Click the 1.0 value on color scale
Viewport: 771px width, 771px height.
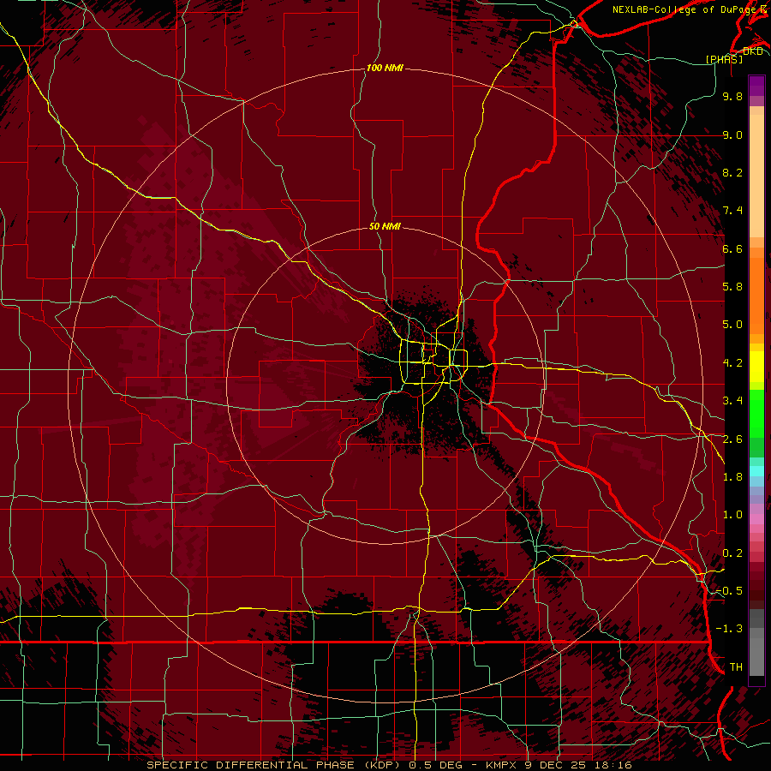tap(732, 515)
